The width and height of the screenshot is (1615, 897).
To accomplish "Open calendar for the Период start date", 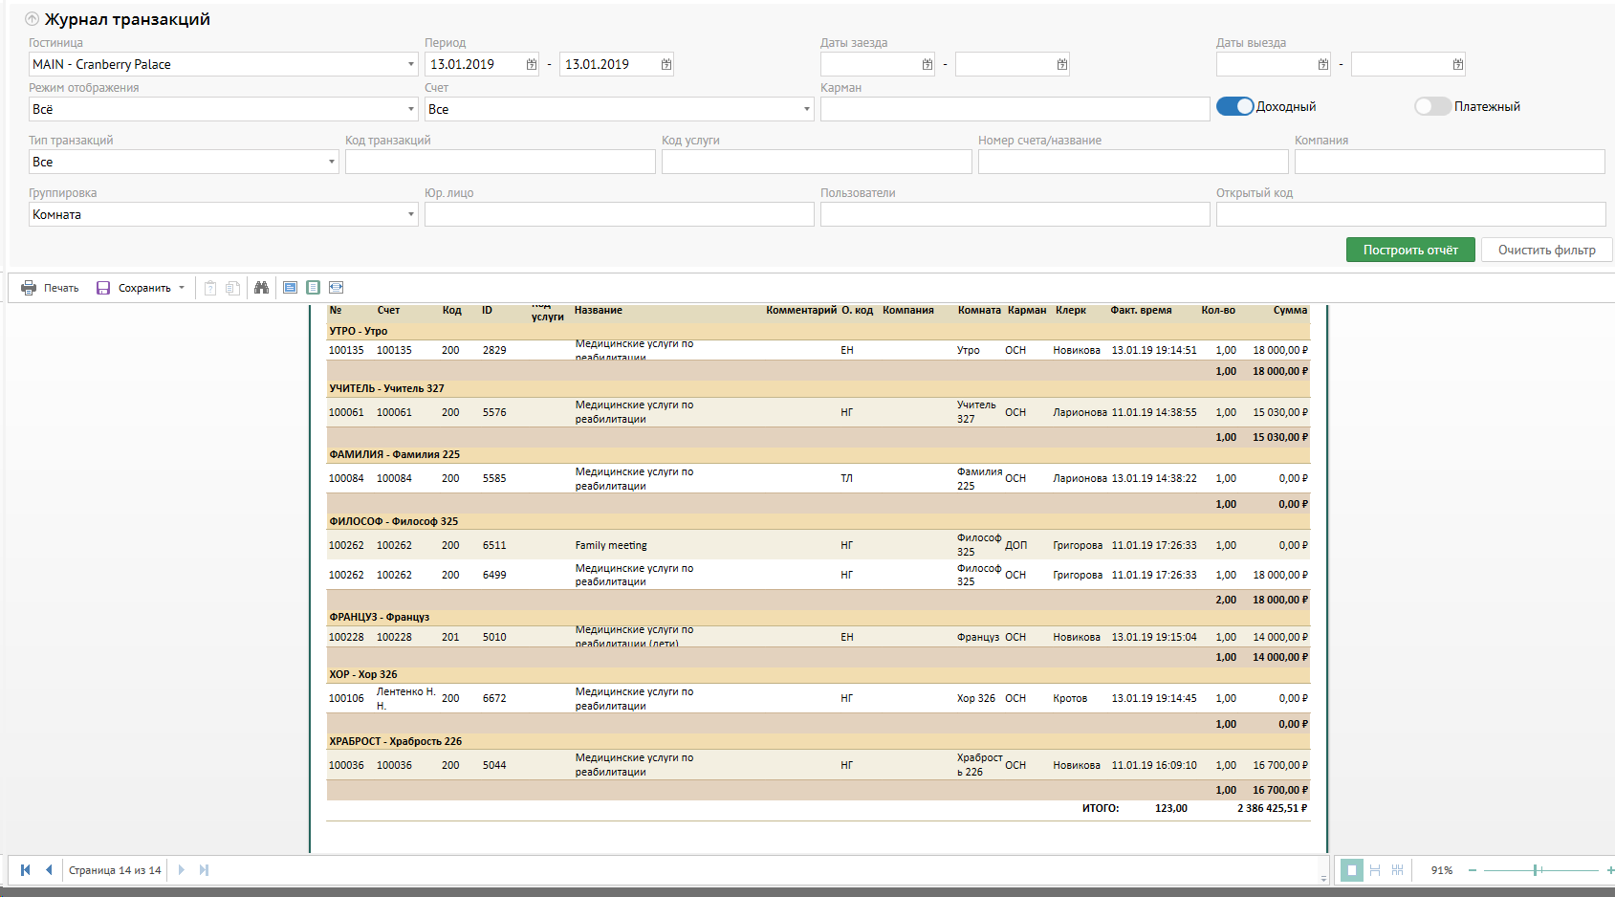I will tap(532, 64).
